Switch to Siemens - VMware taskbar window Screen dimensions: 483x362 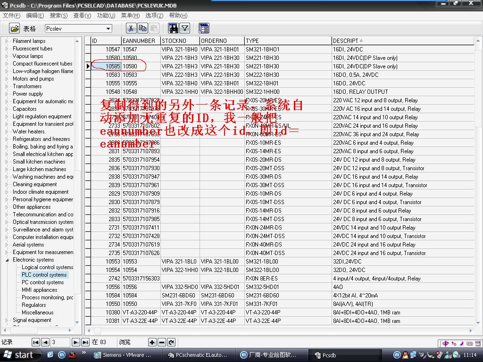[126, 355]
